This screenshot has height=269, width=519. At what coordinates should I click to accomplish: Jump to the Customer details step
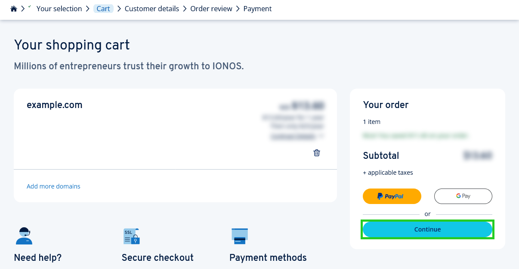(x=152, y=9)
